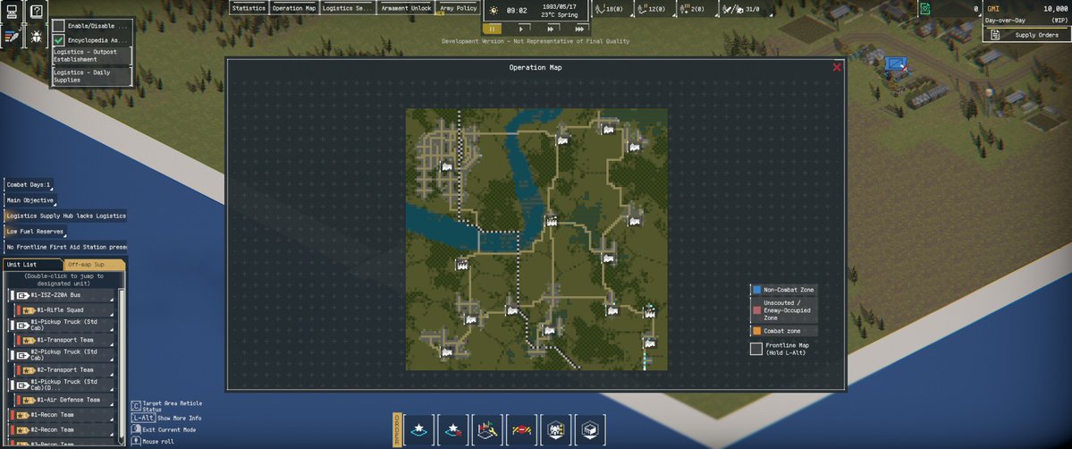
Task: Select the squad formation hexagon icon
Action: pos(555,430)
